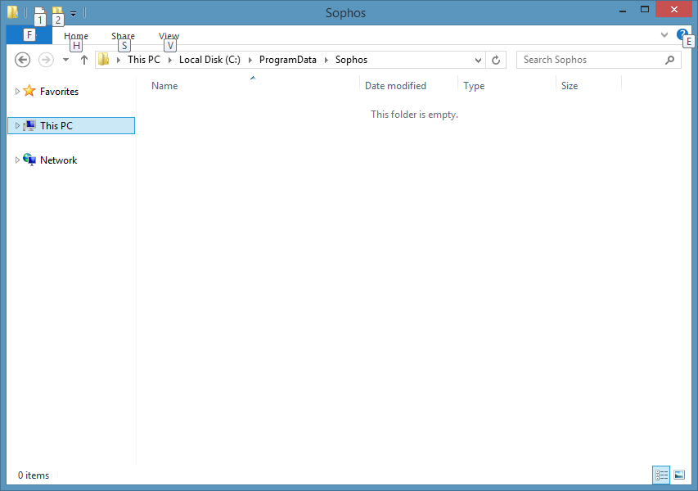Switch to the Share ribbon tab
The height and width of the screenshot is (491, 698).
[x=123, y=36]
